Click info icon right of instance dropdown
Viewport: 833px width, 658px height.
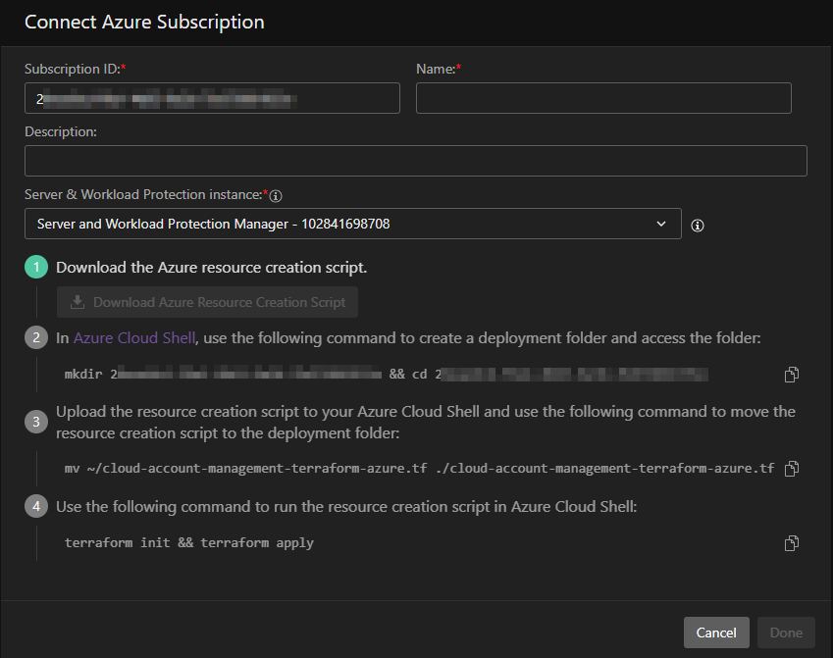(x=698, y=226)
